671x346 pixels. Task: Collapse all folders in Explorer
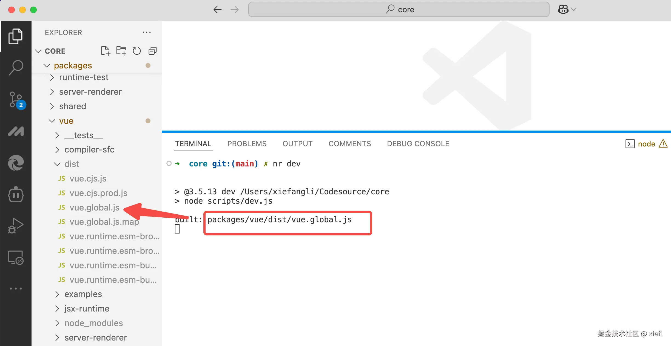(x=152, y=51)
